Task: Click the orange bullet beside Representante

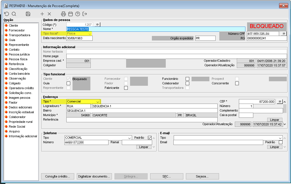Action: point(6,45)
